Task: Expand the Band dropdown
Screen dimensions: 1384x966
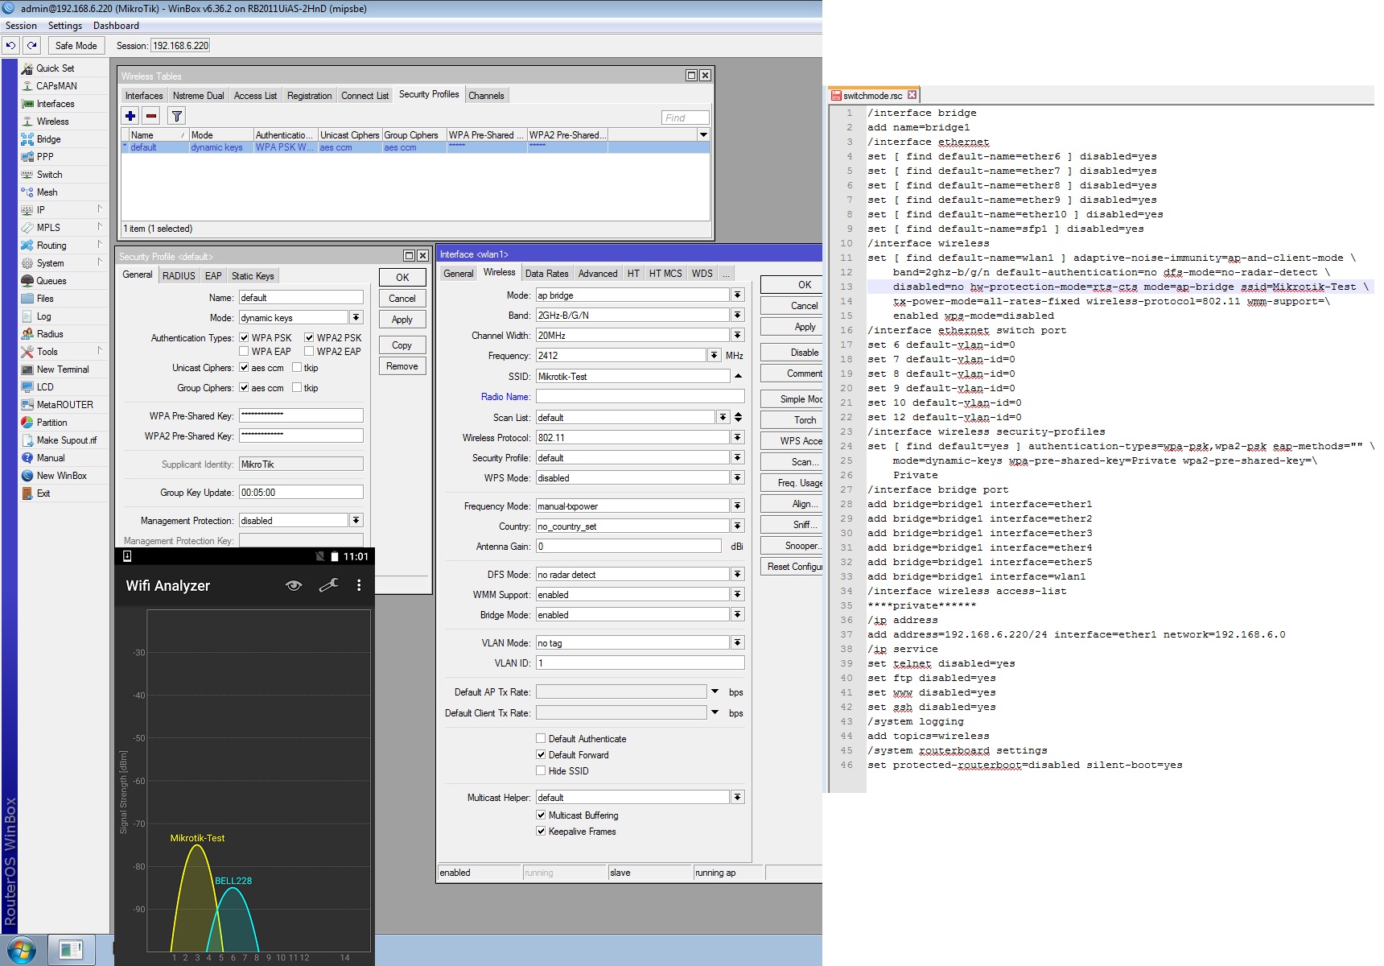Action: (x=737, y=316)
